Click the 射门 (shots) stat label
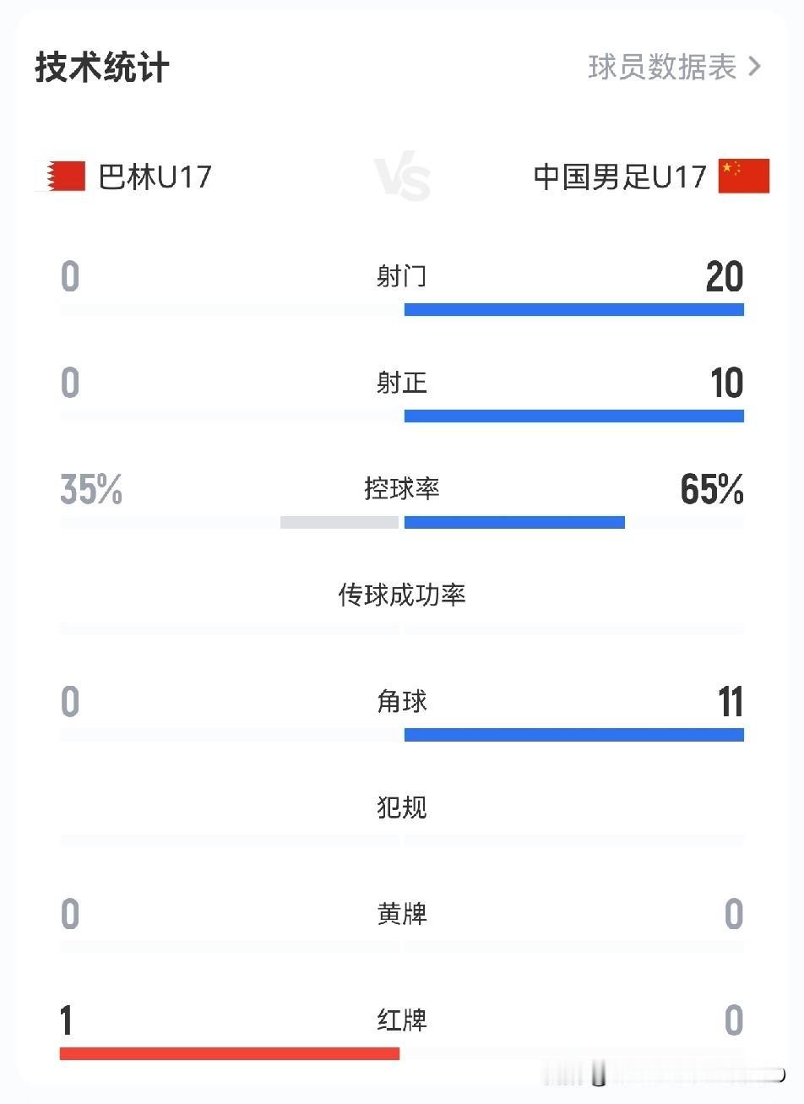Screen dimensions: 804x1104 coord(402,276)
